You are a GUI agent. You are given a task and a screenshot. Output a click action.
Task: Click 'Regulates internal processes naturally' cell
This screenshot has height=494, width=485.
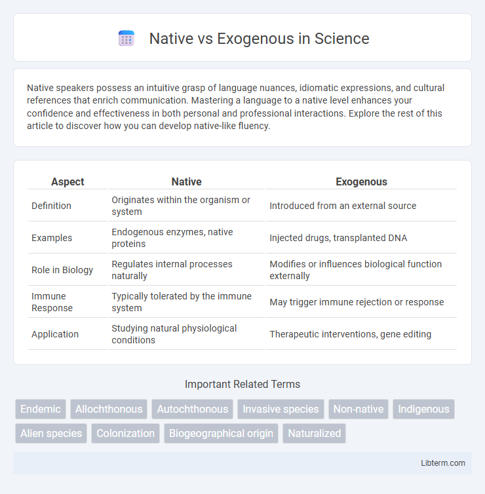point(187,270)
